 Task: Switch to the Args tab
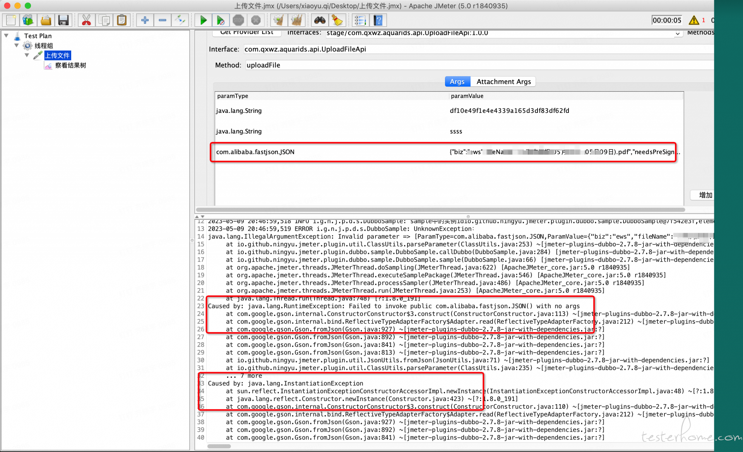tap(457, 82)
